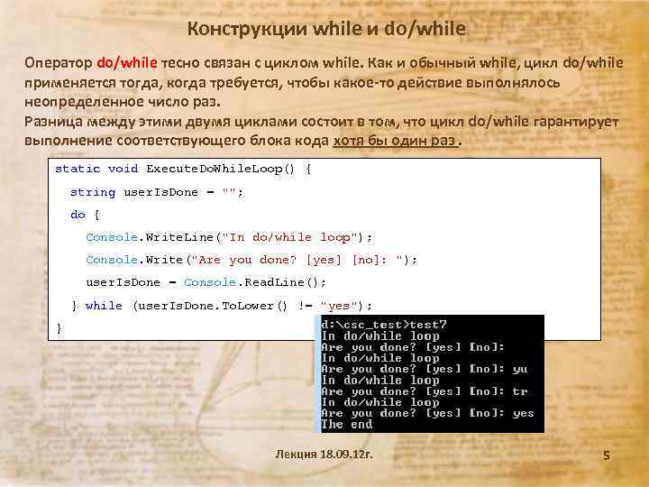Click the console line ending with 'tr'
Viewport: 649px width, 487px height.
(425, 391)
